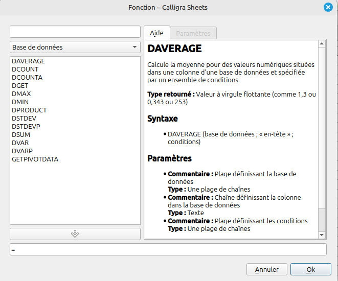Image resolution: width=338 pixels, height=281 pixels.
Task: Confirm with the Ok button
Action: [310, 269]
